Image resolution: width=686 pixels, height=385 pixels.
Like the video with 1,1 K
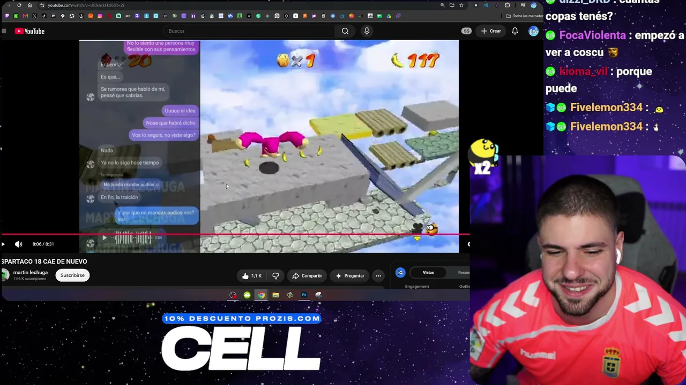pos(251,276)
